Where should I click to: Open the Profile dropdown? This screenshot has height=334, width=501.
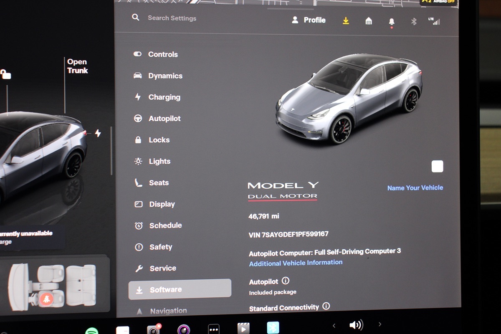(309, 20)
